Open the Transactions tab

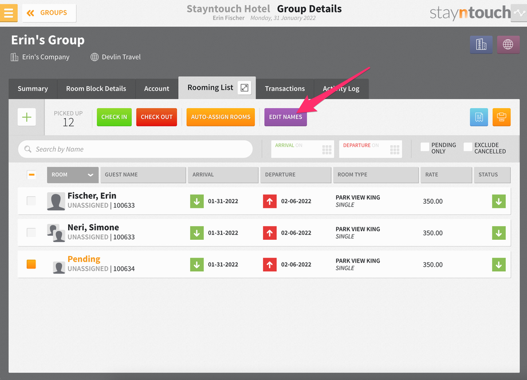[x=285, y=89]
